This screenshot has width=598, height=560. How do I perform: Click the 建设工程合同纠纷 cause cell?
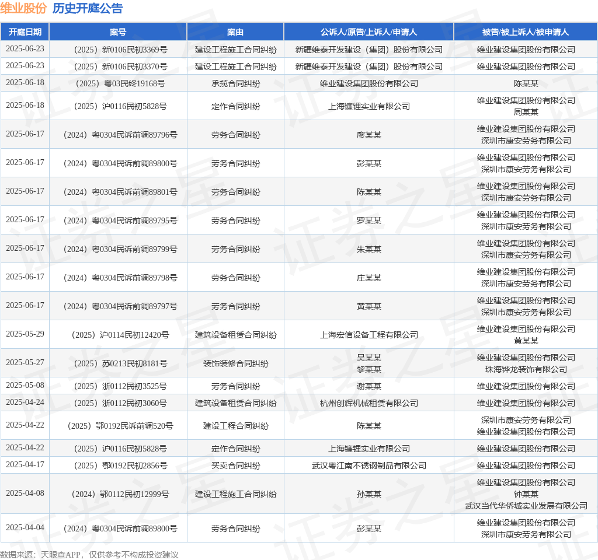(236, 426)
